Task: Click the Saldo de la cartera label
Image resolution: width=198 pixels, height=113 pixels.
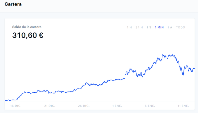Action: [27, 27]
